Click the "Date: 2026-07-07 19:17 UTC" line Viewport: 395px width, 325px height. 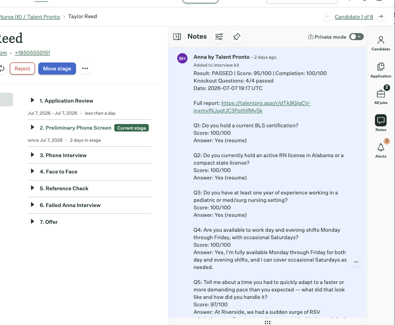(228, 88)
